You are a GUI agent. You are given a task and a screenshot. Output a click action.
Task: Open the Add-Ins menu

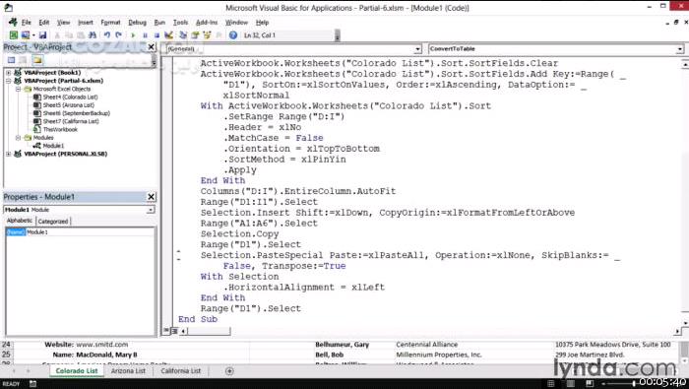(x=207, y=23)
